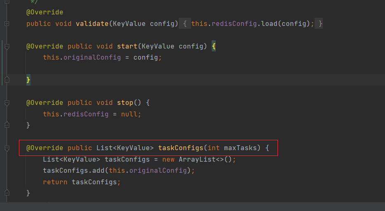The image size is (385, 211).
Task: Click the taskConfigs method name in signature
Action: click(181, 148)
